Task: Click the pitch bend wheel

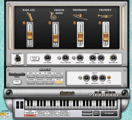Action: (18, 105)
